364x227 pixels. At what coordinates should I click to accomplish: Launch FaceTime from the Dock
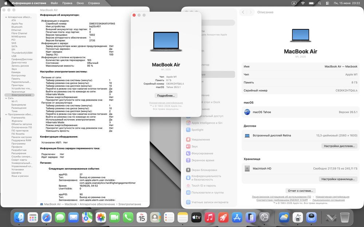pyautogui.click(x=114, y=217)
